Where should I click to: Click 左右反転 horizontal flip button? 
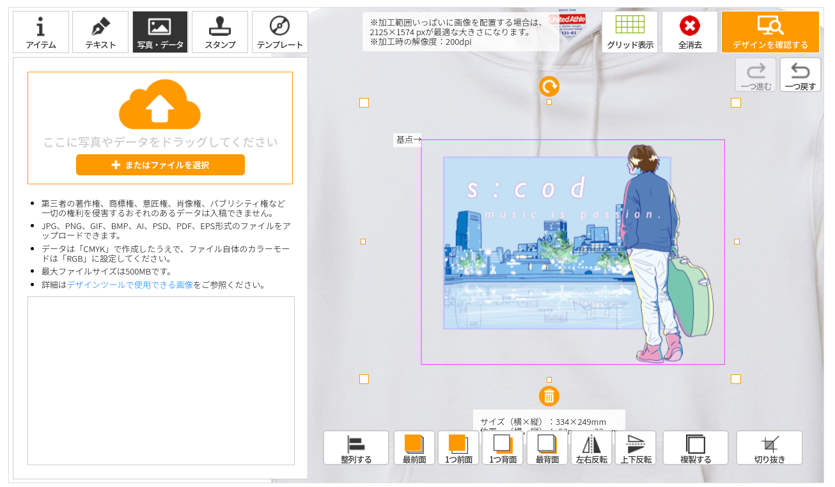pyautogui.click(x=591, y=448)
